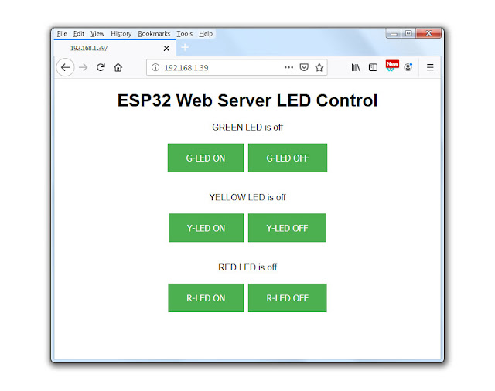Screen dimensions: 495x391
Task: Open the Help menu
Action: (206, 33)
